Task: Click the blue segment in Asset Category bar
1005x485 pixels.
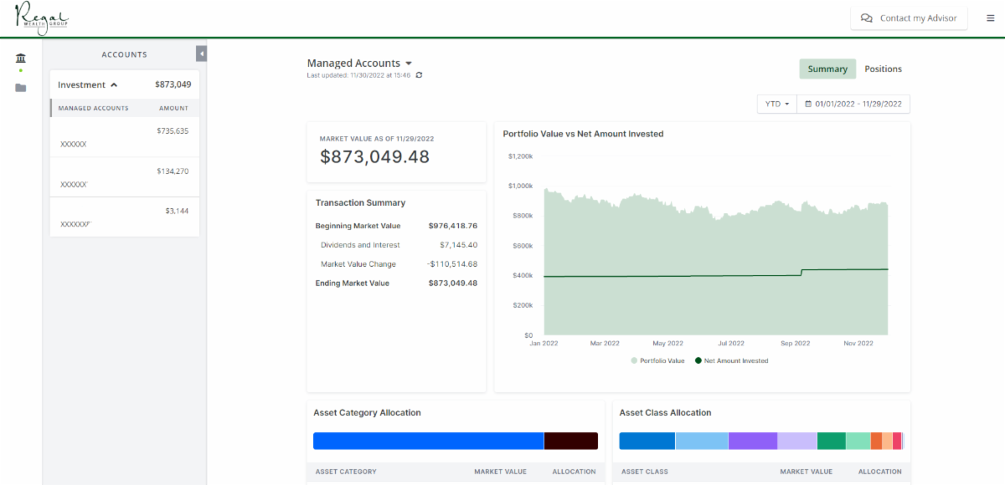Action: pyautogui.click(x=428, y=441)
